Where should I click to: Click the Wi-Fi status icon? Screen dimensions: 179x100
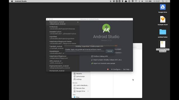(136, 1)
